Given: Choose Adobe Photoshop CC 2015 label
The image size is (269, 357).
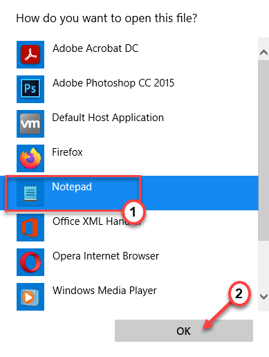Looking at the screenshot, I should [113, 83].
